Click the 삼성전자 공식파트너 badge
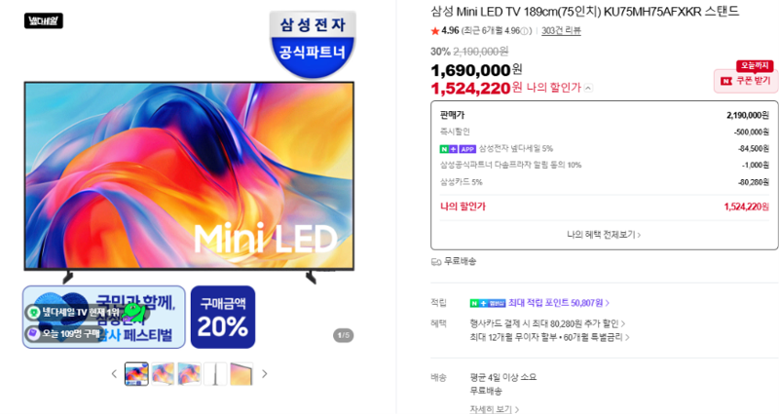 tap(313, 44)
